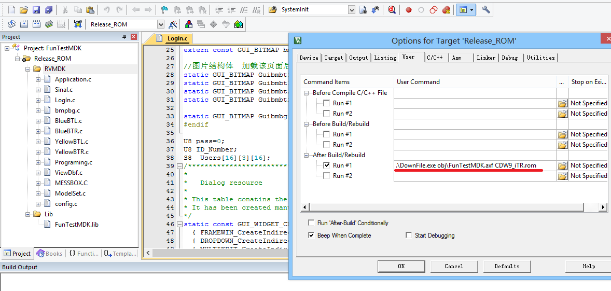Browse for After Build Run #2 command
Image resolution: width=611 pixels, height=291 pixels.
(x=562, y=176)
